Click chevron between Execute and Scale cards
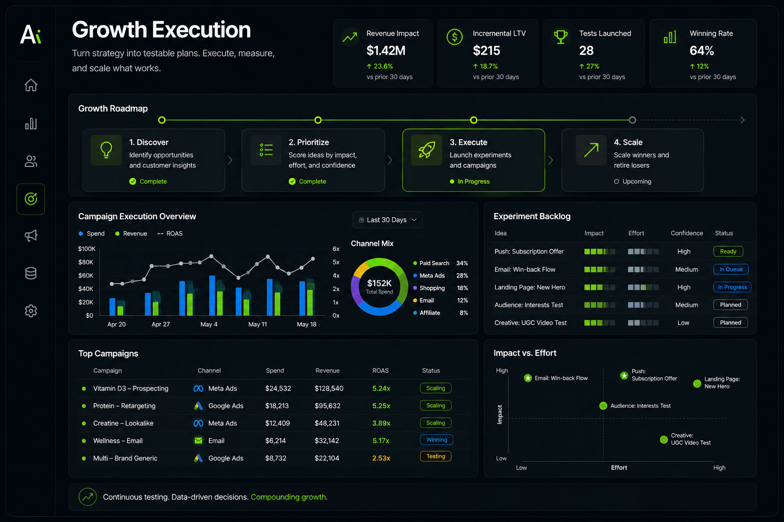The image size is (784, 522). pyautogui.click(x=550, y=160)
